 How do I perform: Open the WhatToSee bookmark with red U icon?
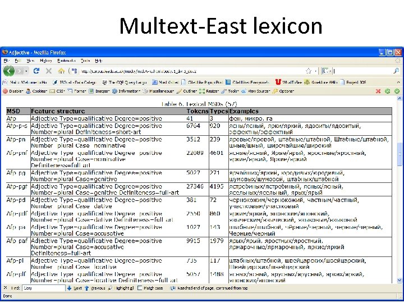click(288, 82)
